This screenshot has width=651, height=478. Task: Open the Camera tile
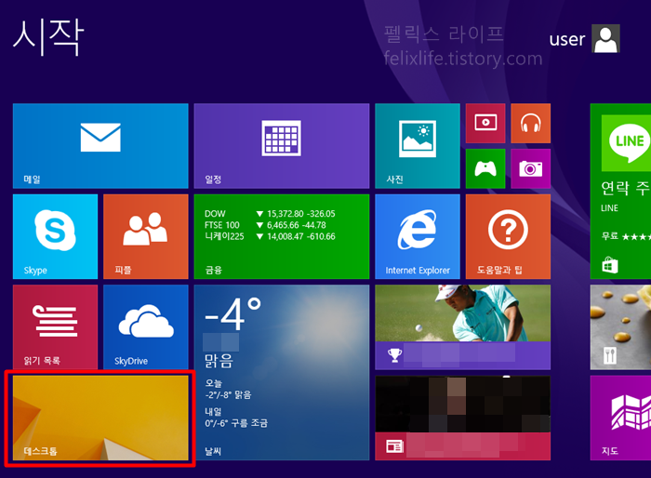[531, 168]
